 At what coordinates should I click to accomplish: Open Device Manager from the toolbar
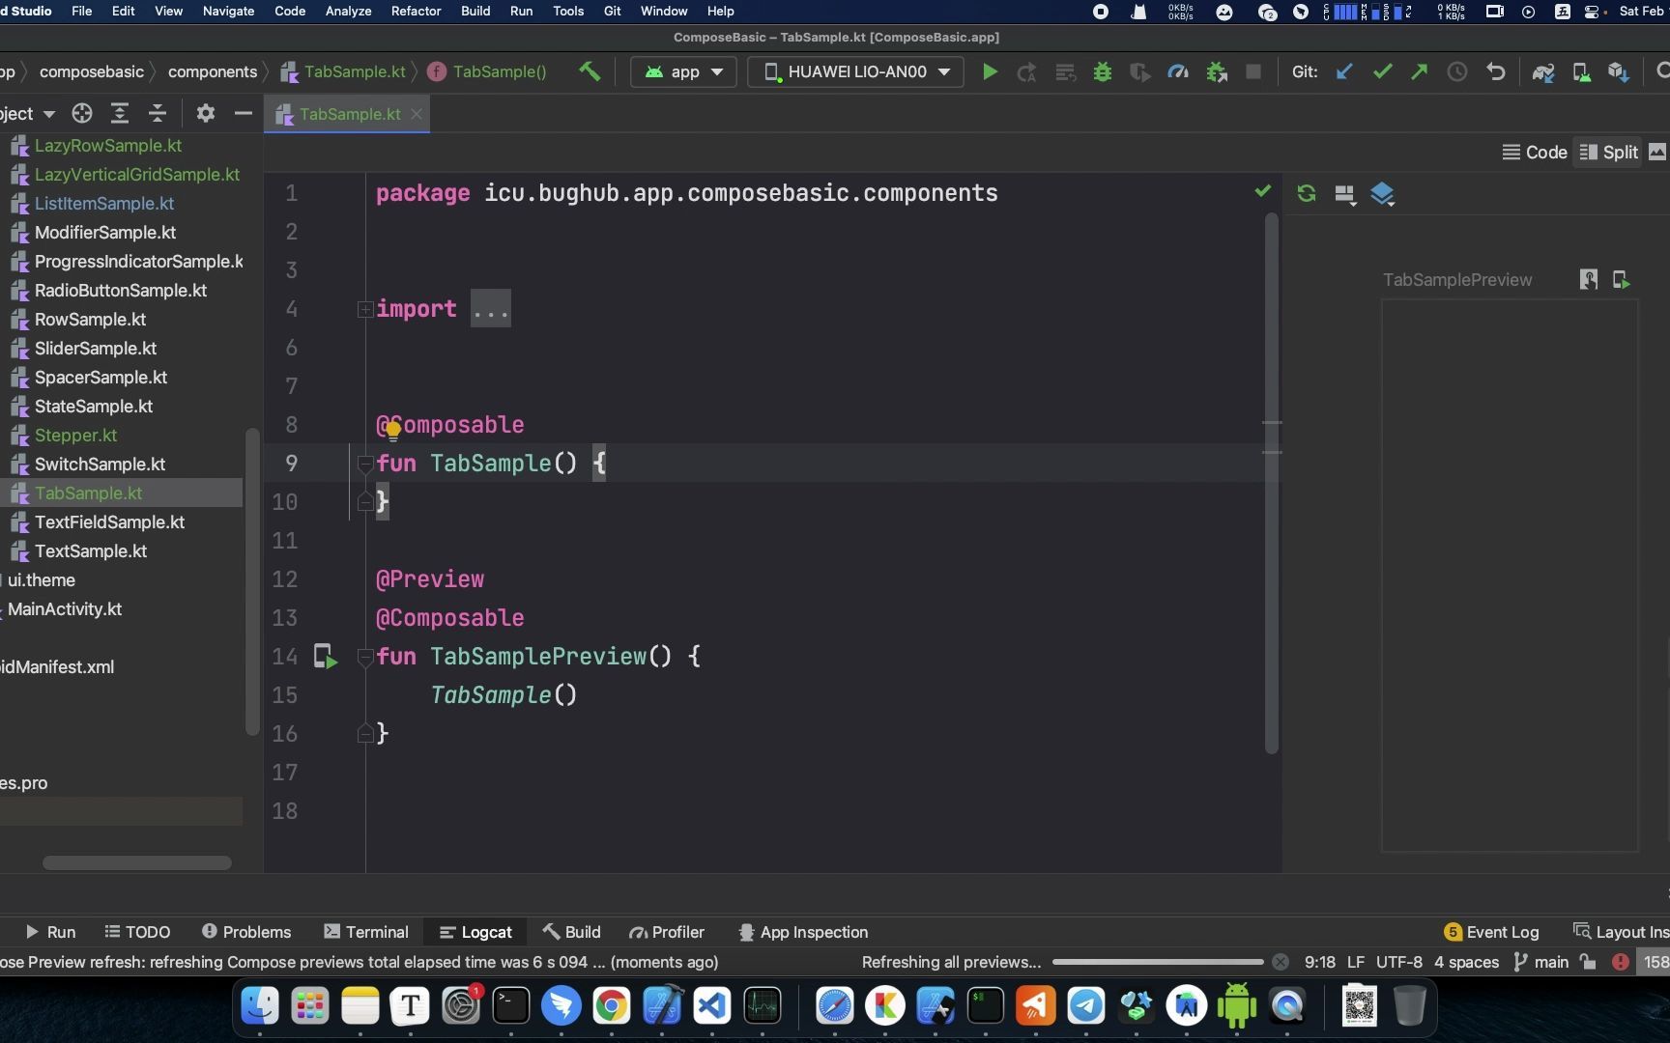[1582, 71]
